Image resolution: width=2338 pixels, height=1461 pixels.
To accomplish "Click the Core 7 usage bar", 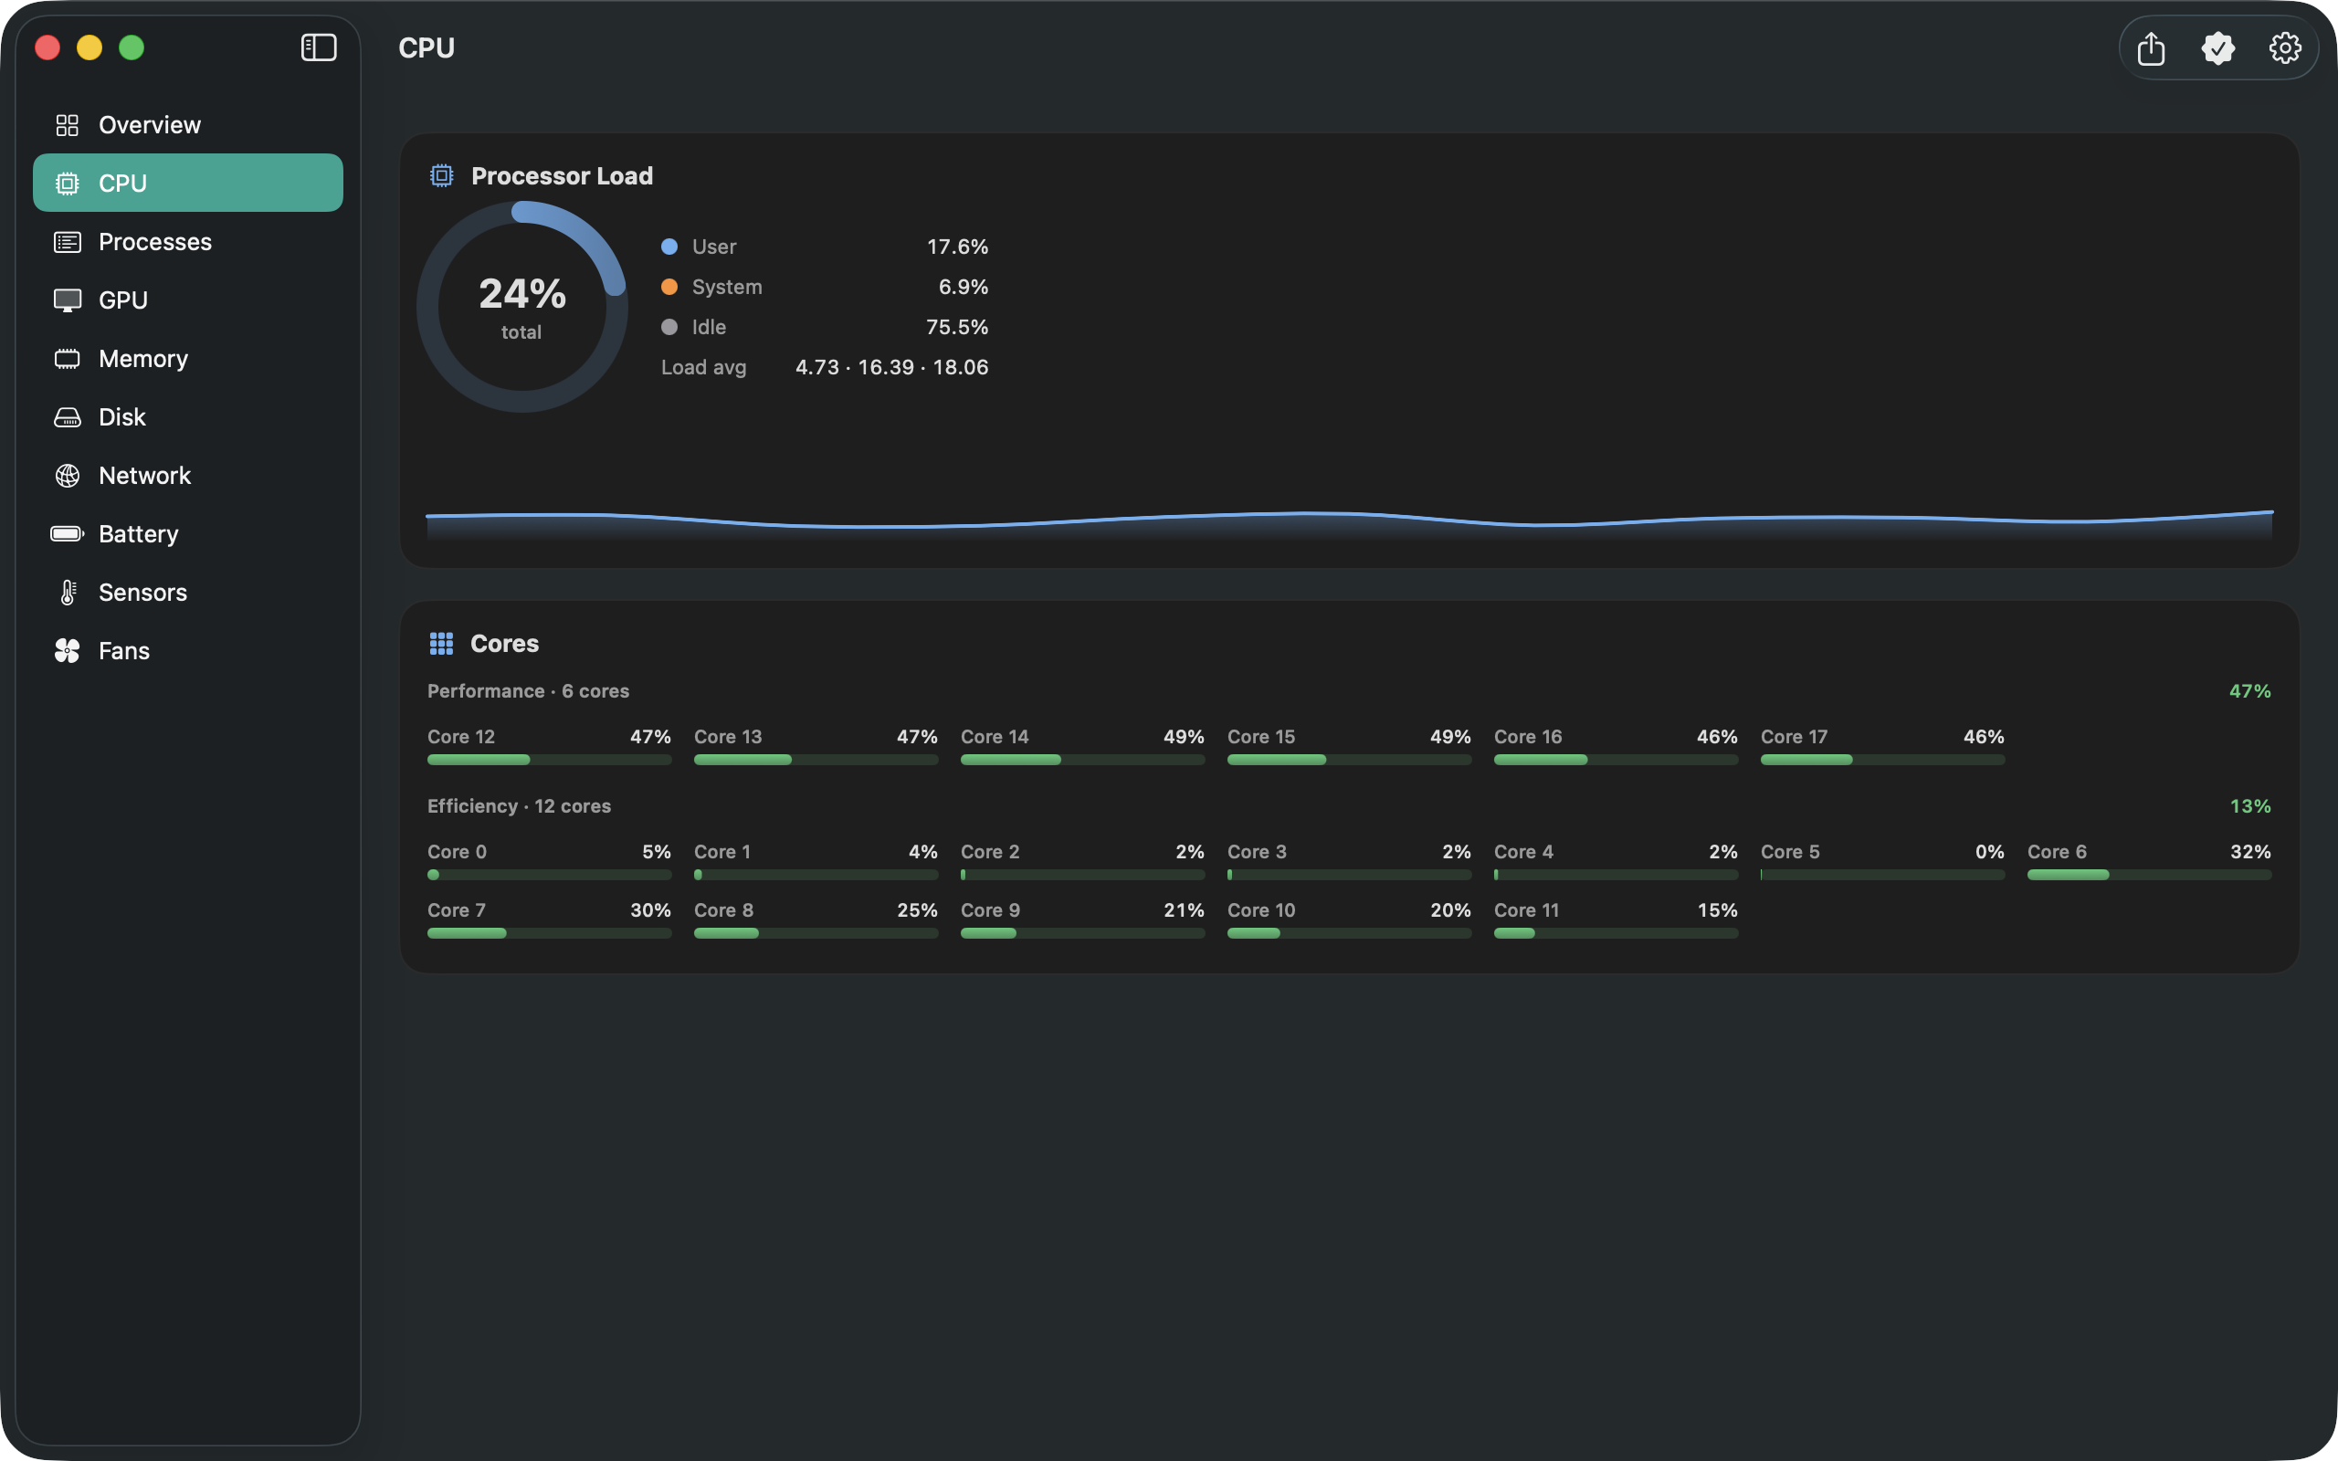I will [x=549, y=933].
